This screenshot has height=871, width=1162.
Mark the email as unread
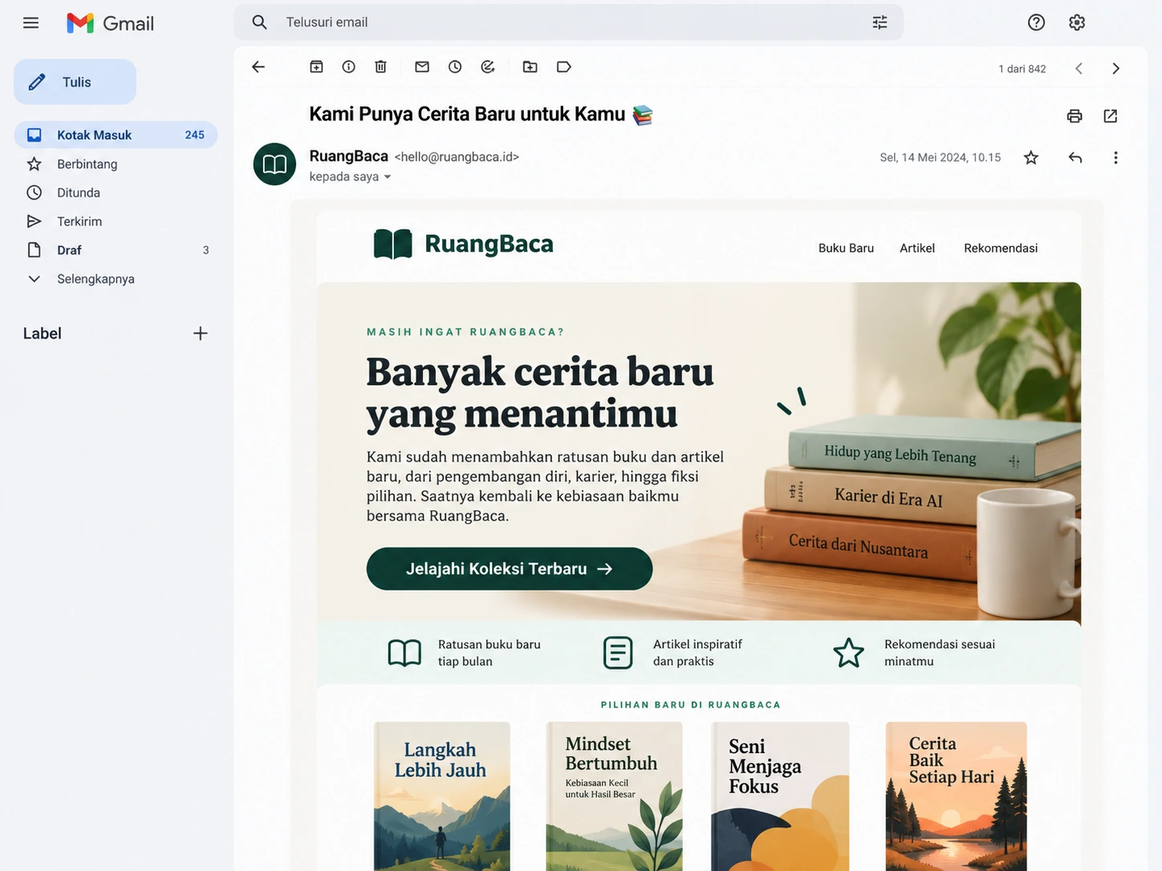[x=422, y=67]
